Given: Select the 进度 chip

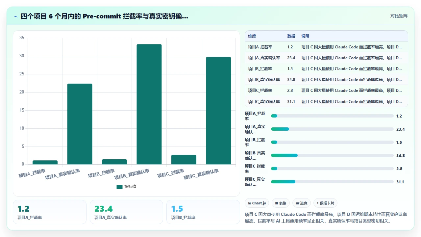Looking at the screenshot, I should [x=301, y=203].
